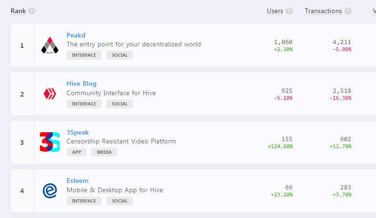376x218 pixels.
Task: Select the -16.30% transactions change
Action: (340, 98)
